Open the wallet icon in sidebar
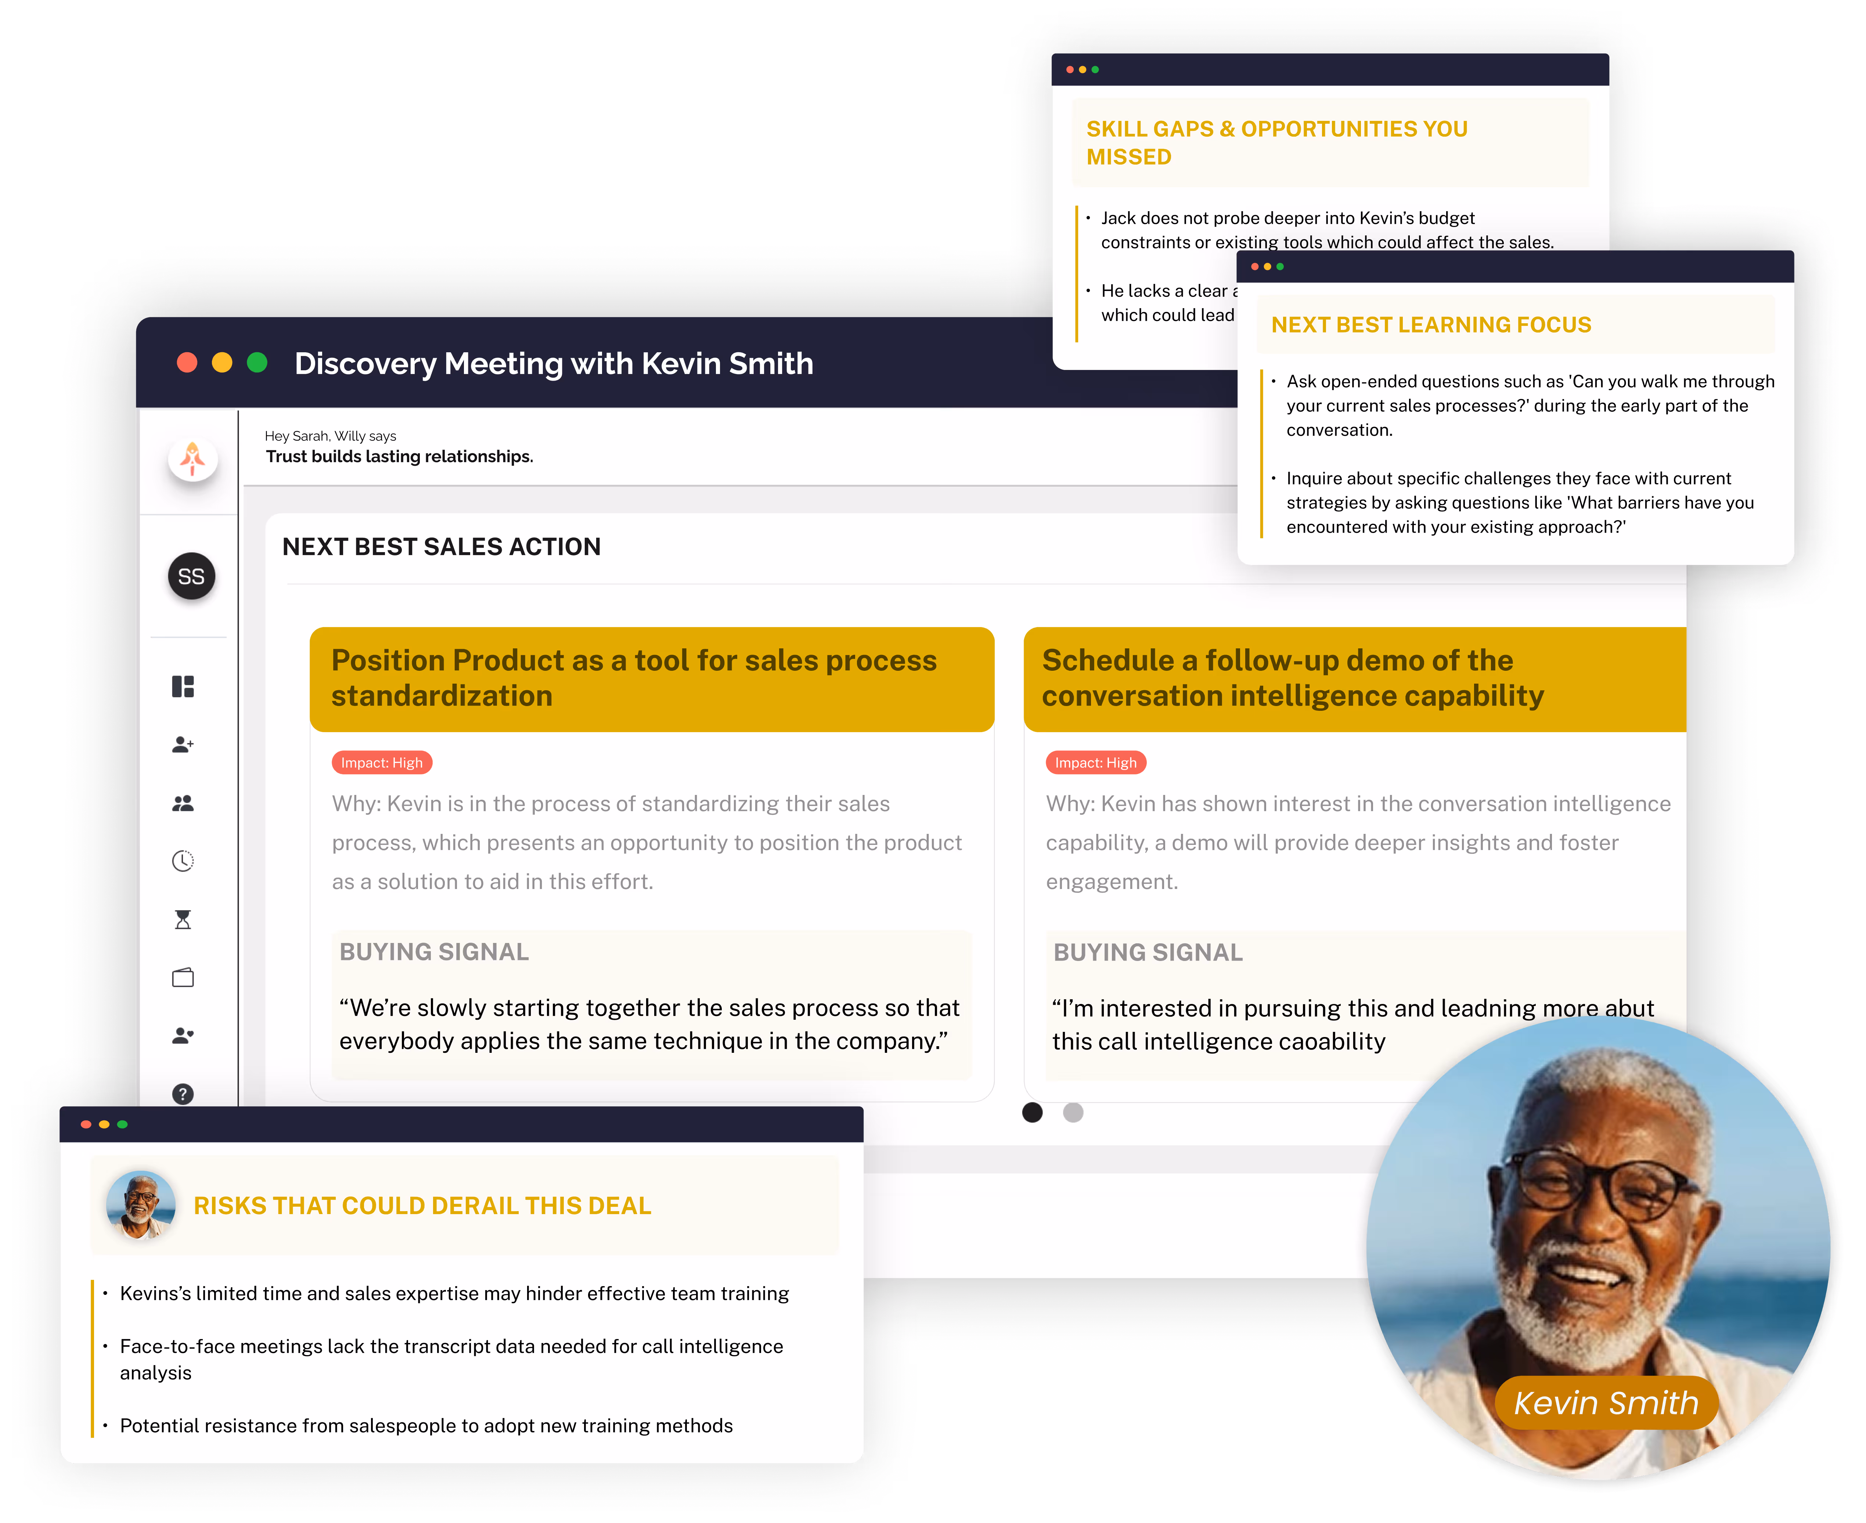This screenshot has width=1866, height=1523. pos(183,977)
